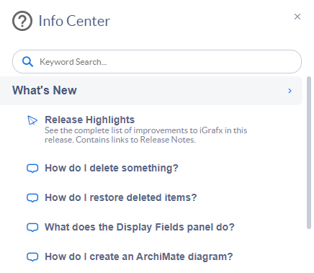Click empty scrollbar track below the thumb
314x273 pixels.
(309, 251)
